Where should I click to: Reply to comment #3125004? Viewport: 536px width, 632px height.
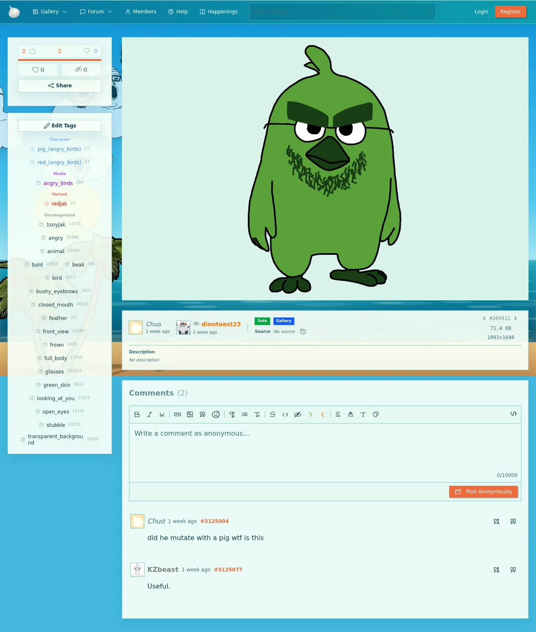[x=496, y=521]
